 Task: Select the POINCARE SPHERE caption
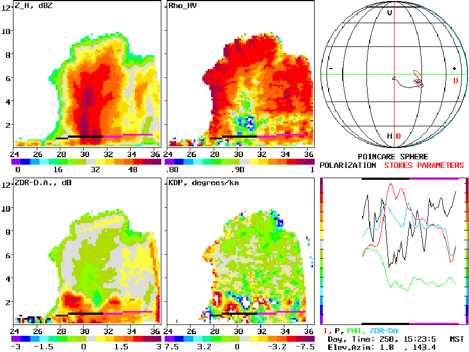pyautogui.click(x=393, y=157)
